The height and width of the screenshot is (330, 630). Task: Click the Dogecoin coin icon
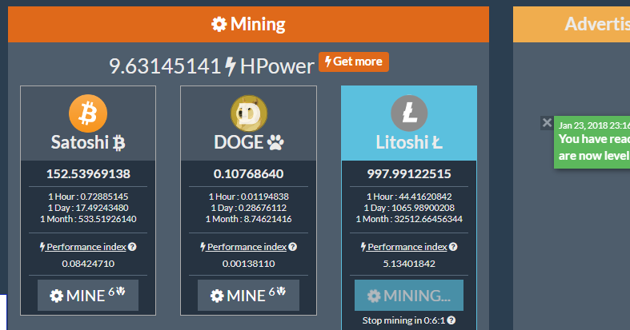pyautogui.click(x=248, y=113)
